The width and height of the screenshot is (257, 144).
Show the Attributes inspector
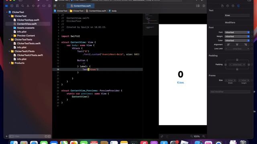(238, 6)
